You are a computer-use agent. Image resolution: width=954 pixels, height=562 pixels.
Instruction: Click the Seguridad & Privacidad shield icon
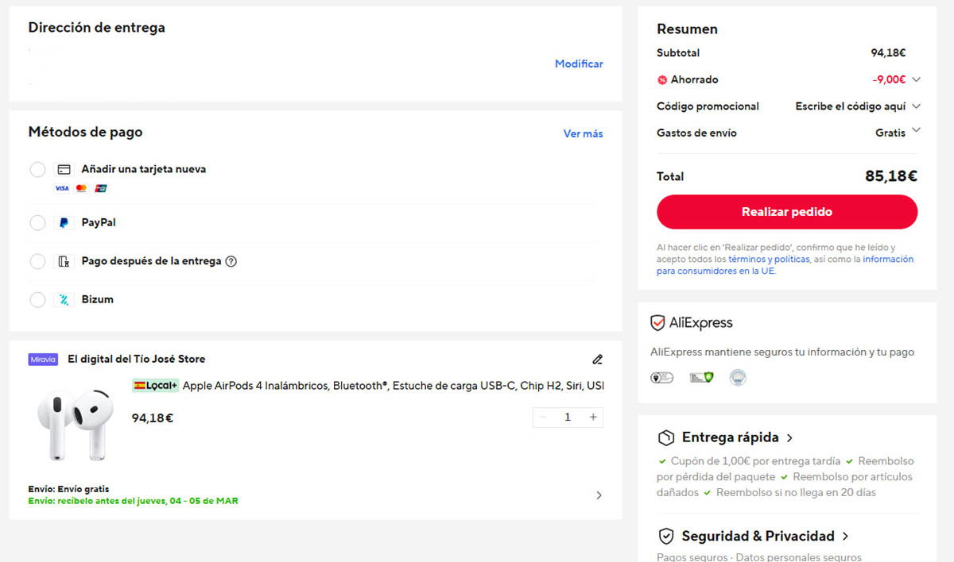[x=665, y=536]
